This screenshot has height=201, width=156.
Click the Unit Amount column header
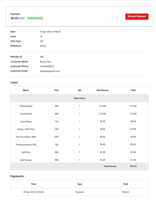point(102,90)
